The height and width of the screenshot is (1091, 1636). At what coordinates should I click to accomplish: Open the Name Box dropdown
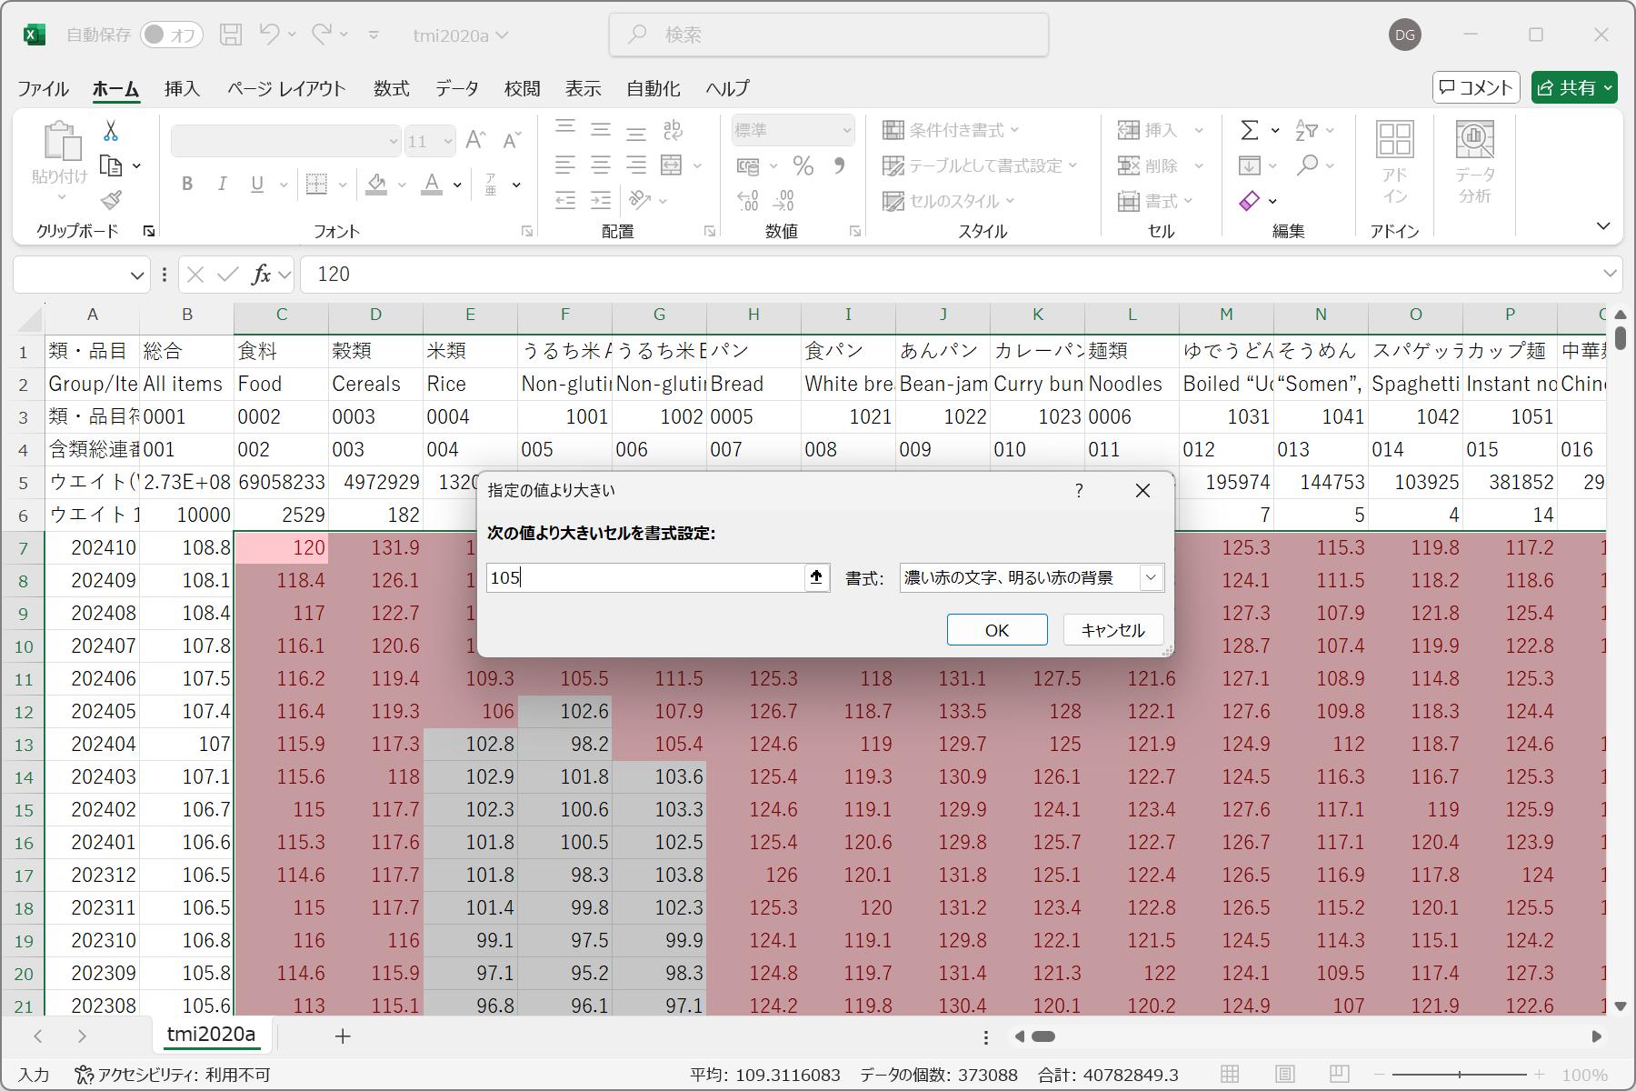click(x=137, y=275)
